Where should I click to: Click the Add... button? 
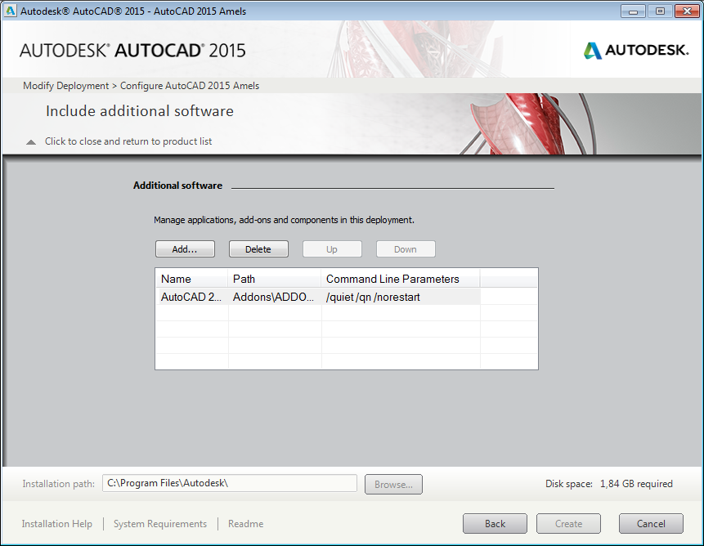click(x=185, y=249)
